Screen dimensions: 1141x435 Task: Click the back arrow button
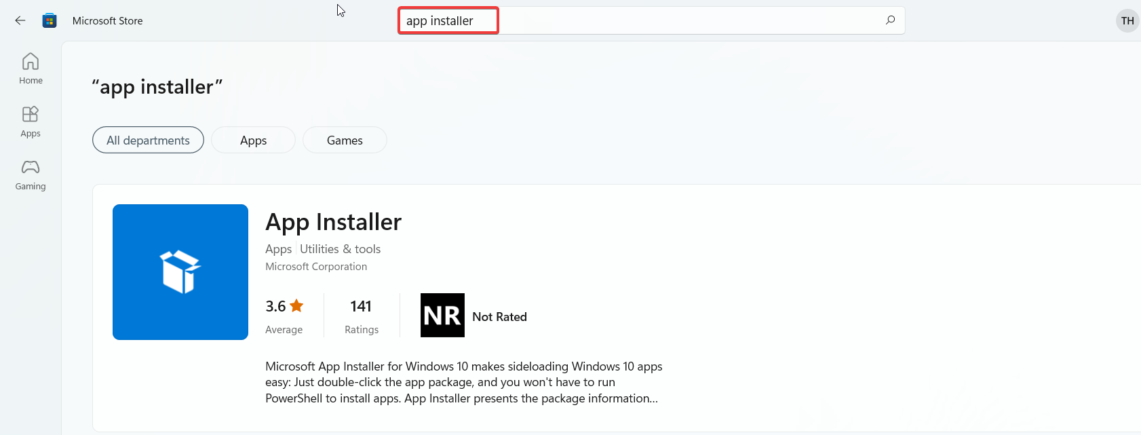[20, 20]
